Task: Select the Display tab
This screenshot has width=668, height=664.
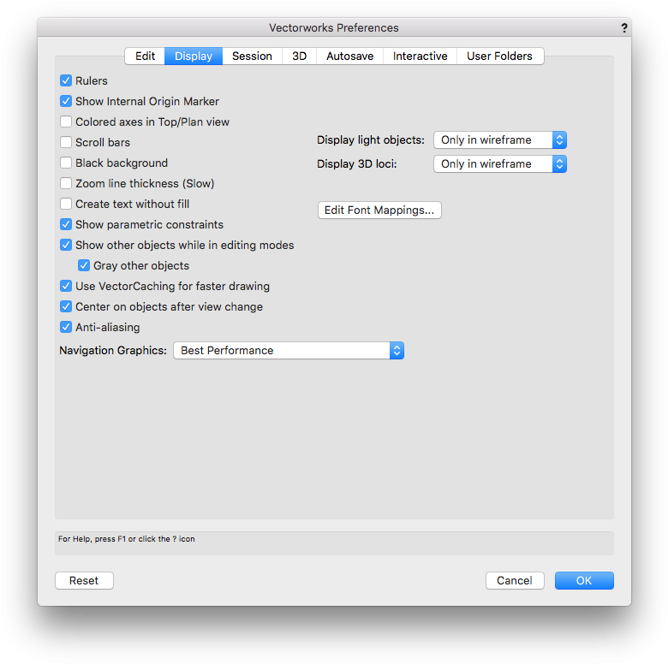Action: pos(194,56)
